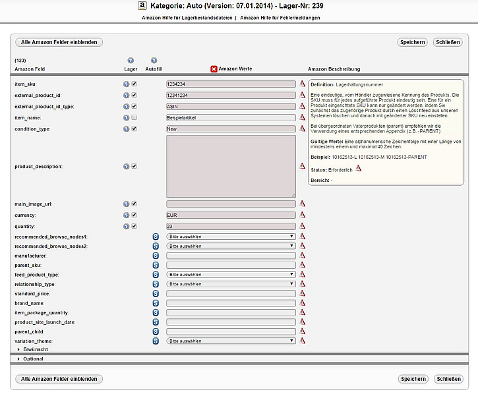
Task: Toggle Lager checkbox for external_product_id_type
Action: pos(134,106)
